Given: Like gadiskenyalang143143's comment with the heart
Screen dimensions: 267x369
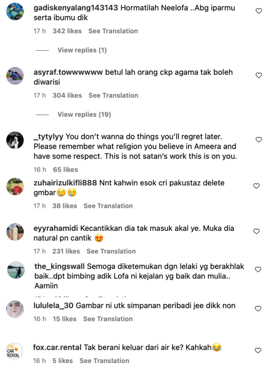Looking at the screenshot, I should (x=258, y=11).
